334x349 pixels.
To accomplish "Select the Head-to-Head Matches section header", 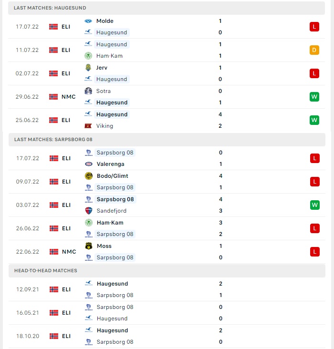I will click(167, 271).
